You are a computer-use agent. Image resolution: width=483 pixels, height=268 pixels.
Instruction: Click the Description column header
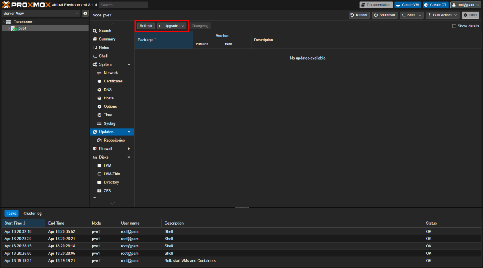pos(366,40)
